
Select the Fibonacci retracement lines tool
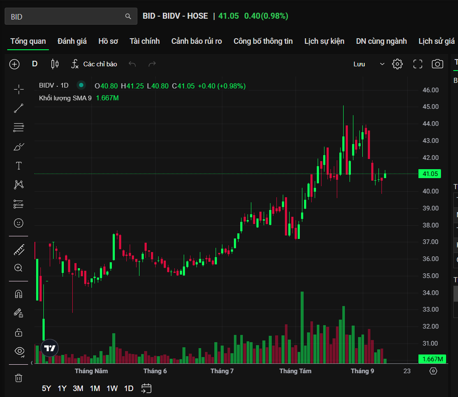pos(19,128)
